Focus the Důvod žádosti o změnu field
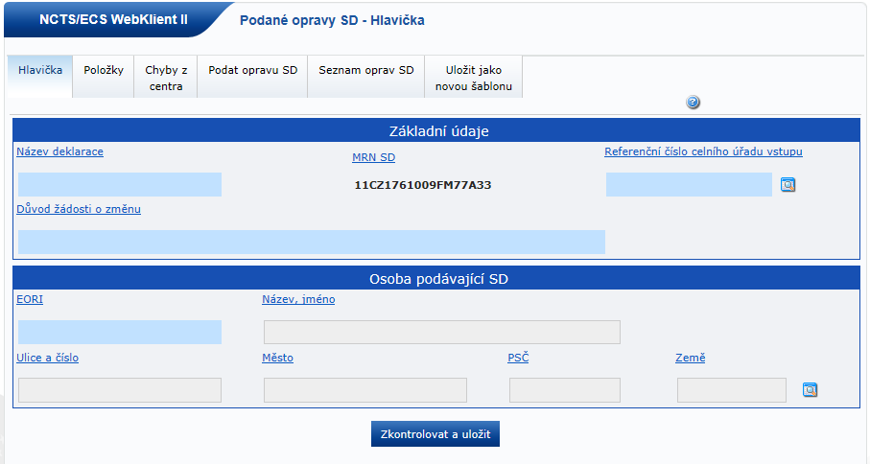 (312, 242)
